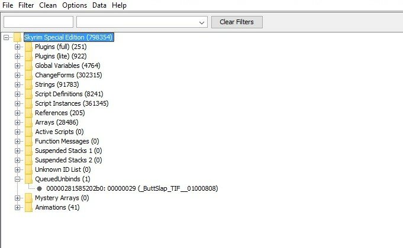Screen dimensions: 403x248
Task: Expand the Plugins (full) node
Action: [x=17, y=47]
